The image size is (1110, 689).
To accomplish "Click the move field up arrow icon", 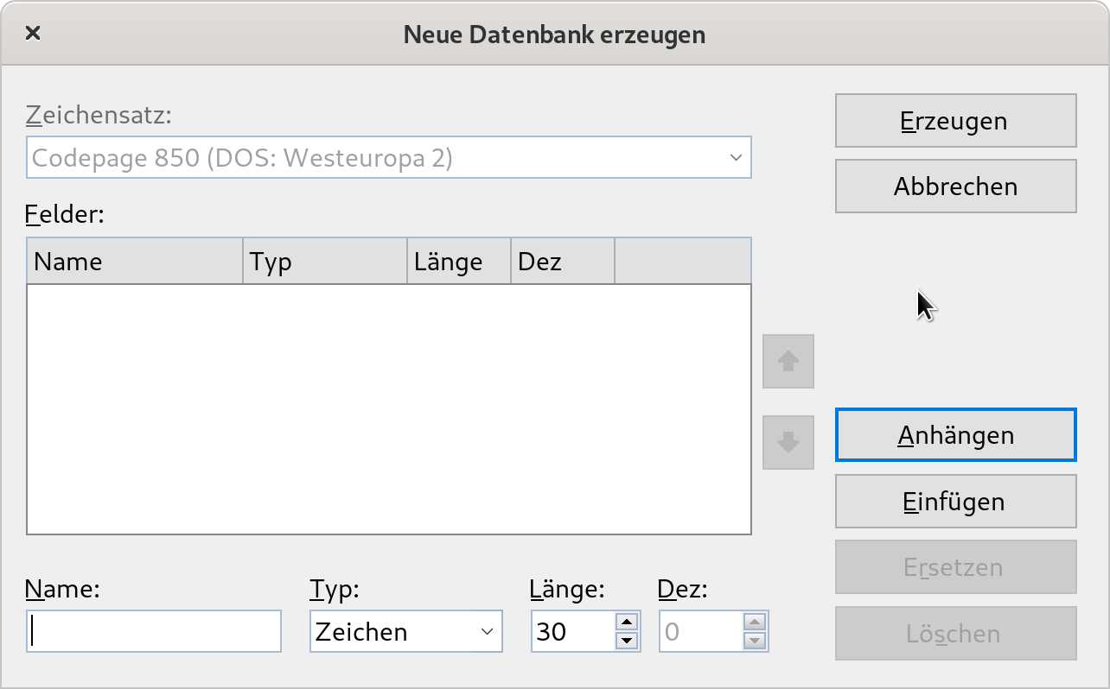I will coord(788,361).
